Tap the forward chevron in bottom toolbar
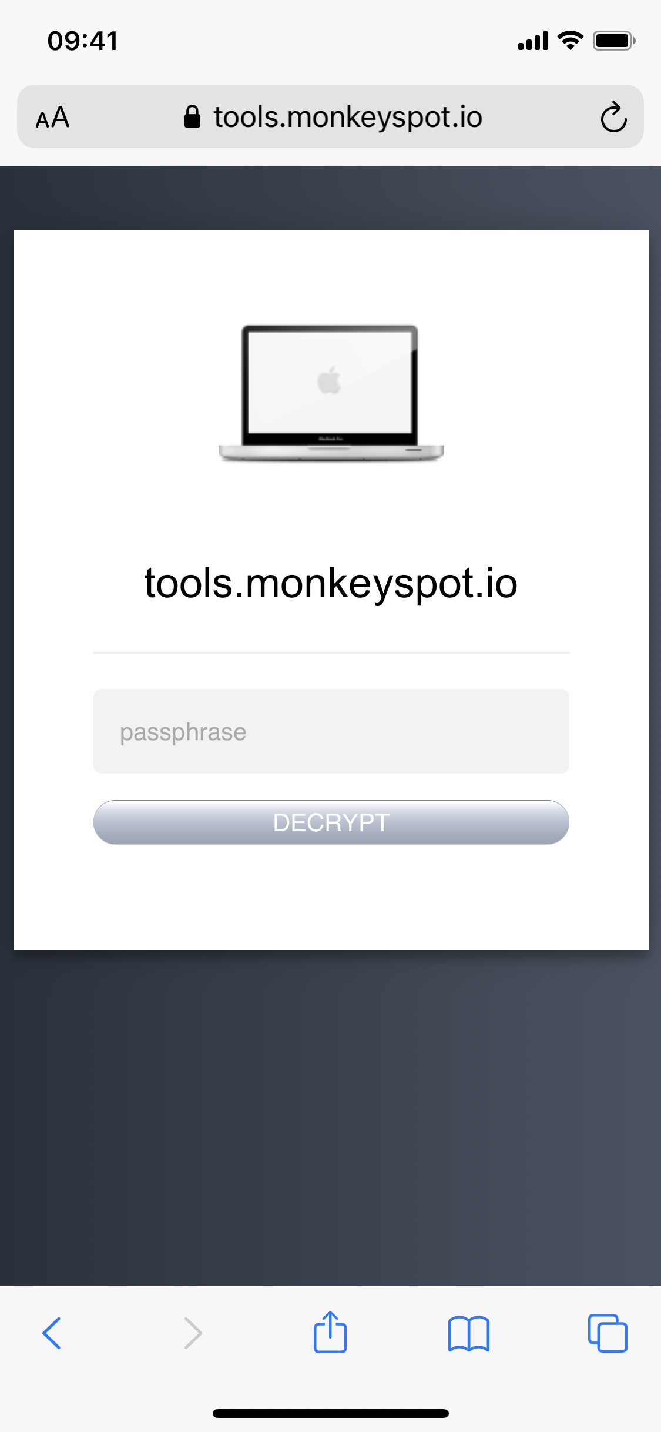Screen dimensions: 661x1432 [x=193, y=1333]
